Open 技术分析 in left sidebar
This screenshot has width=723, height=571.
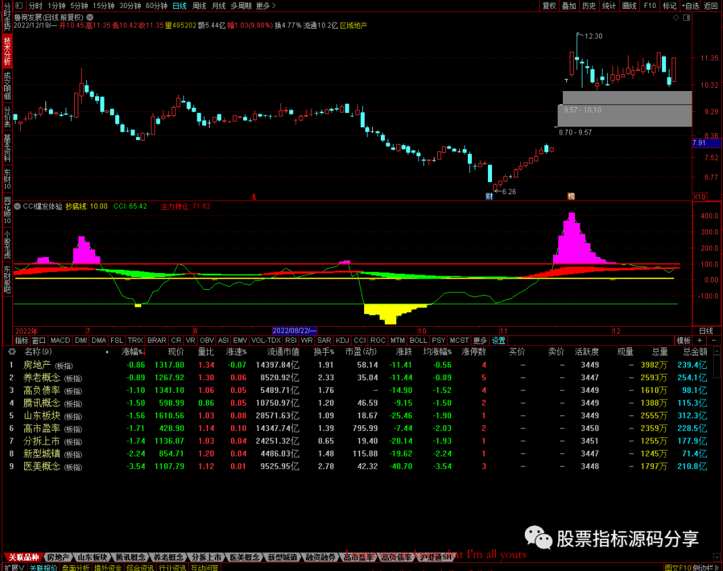pos(7,51)
